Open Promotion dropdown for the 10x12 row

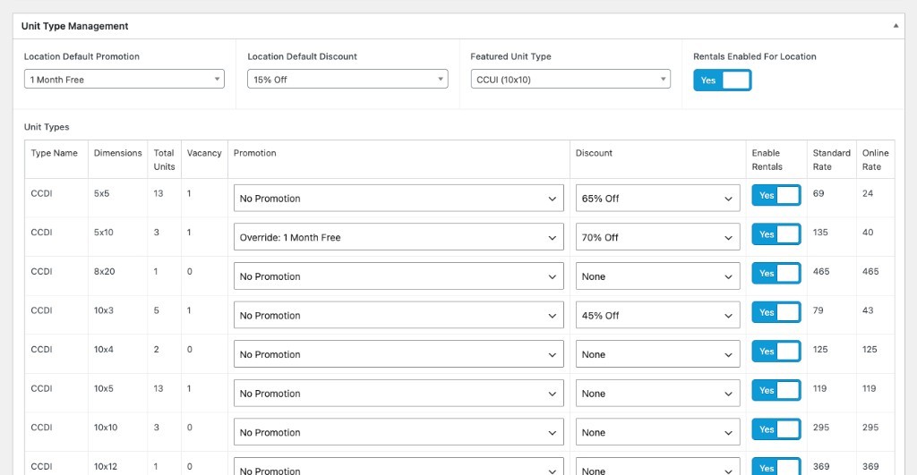399,467
